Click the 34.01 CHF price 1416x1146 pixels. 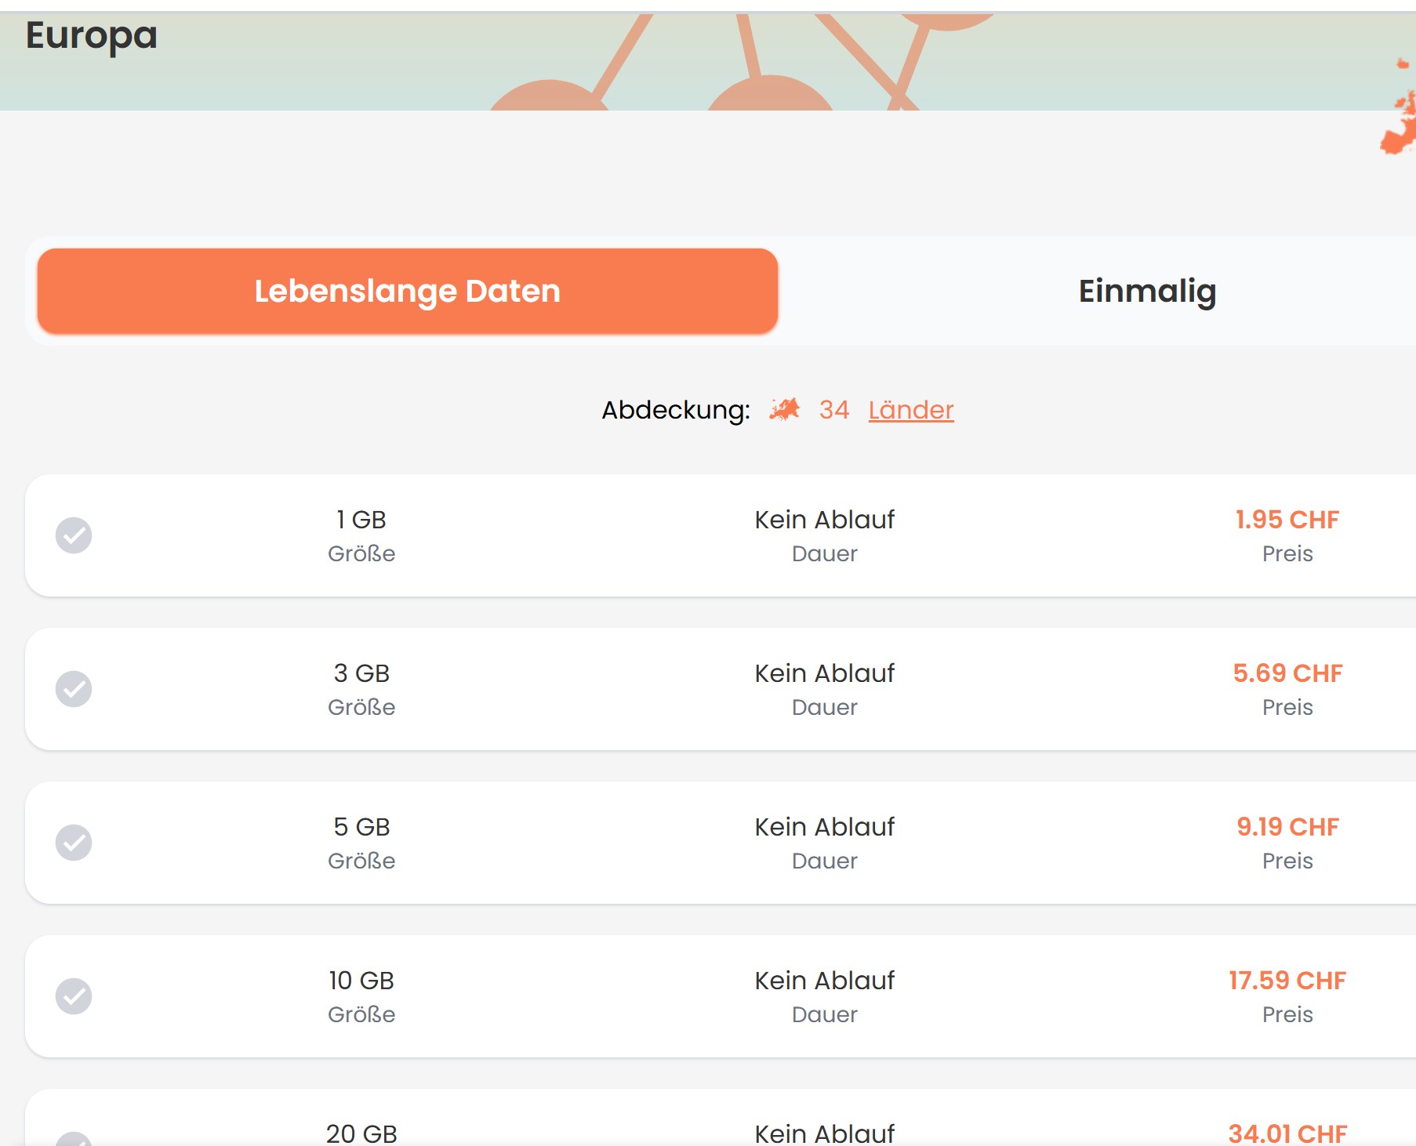coord(1287,1133)
